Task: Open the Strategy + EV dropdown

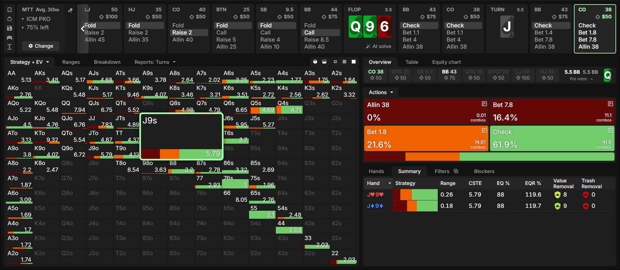Action: tap(29, 62)
